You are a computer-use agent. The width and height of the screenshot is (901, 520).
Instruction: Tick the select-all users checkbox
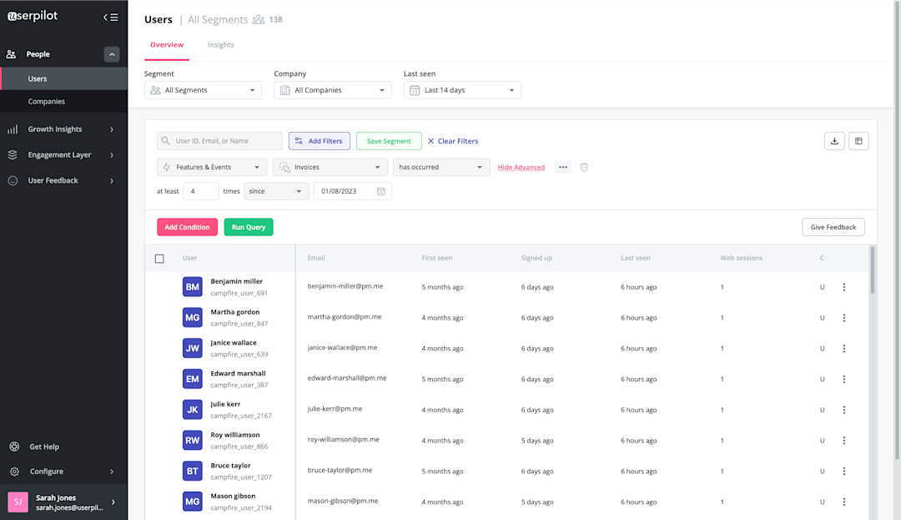click(x=159, y=259)
